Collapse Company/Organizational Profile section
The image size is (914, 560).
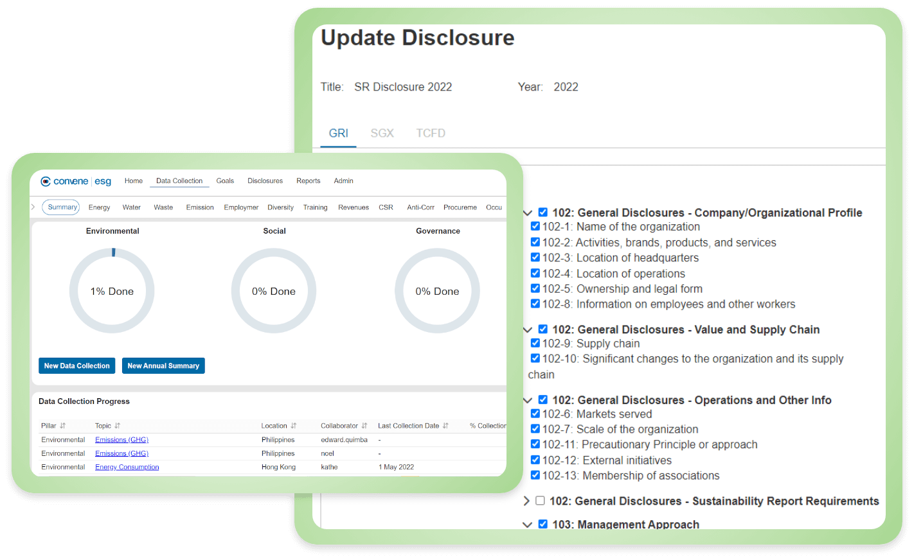click(x=528, y=213)
